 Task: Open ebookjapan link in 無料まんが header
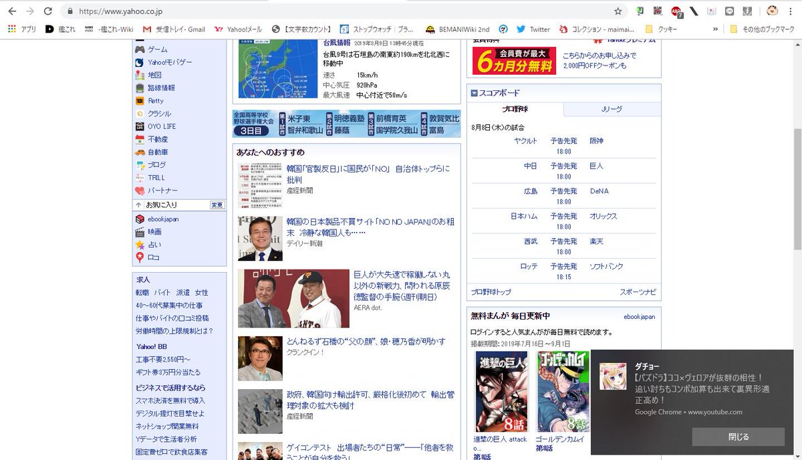coord(639,316)
